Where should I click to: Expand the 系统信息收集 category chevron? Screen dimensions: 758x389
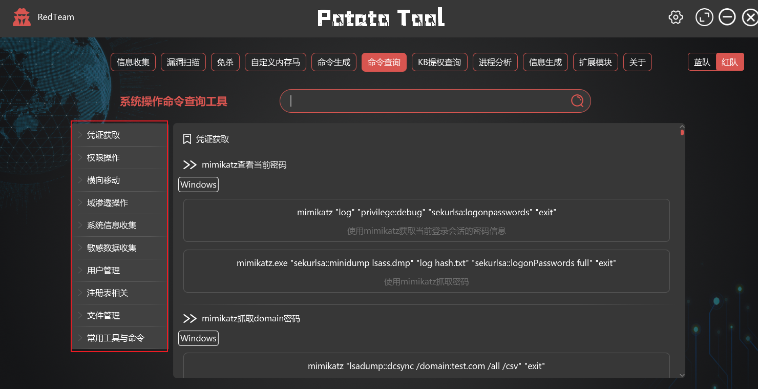click(x=80, y=225)
